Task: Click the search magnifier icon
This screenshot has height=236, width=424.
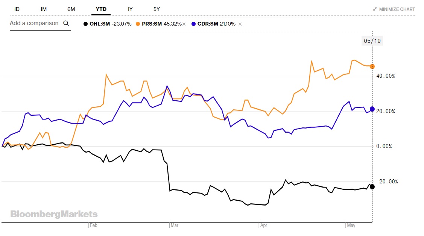Action: click(x=66, y=23)
